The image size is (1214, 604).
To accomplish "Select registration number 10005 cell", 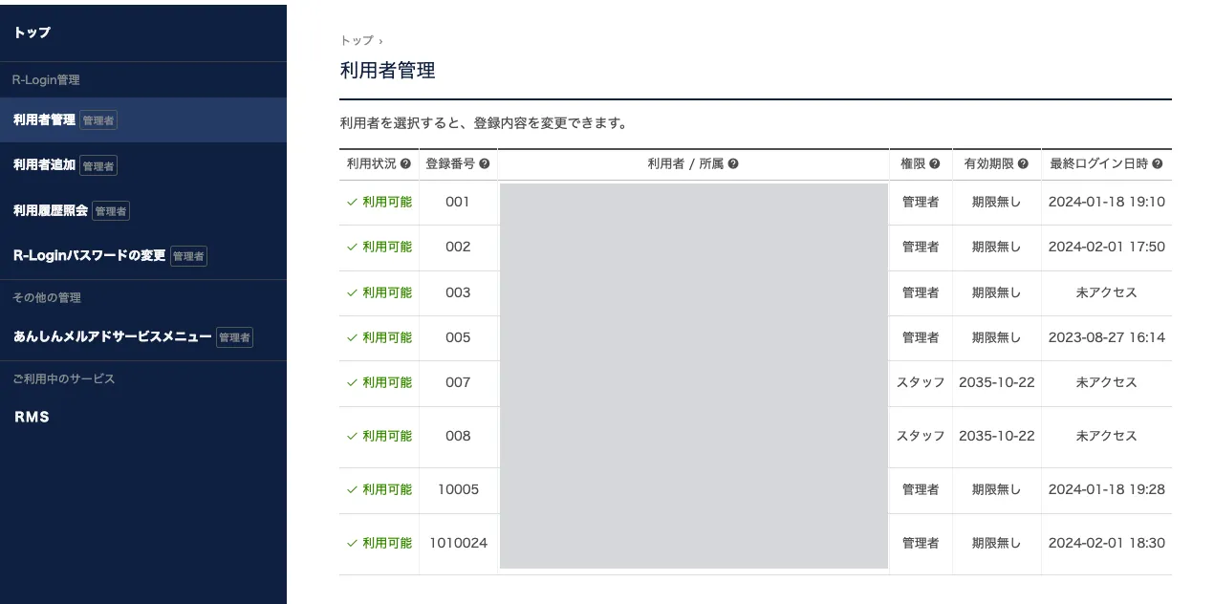I will [458, 489].
